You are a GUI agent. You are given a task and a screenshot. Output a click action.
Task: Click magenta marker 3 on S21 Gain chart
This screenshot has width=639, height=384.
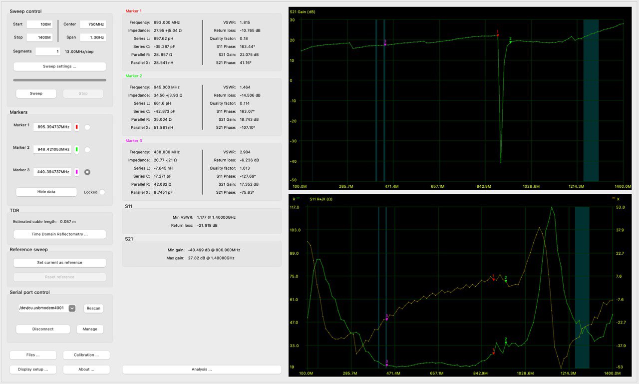pyautogui.click(x=385, y=44)
